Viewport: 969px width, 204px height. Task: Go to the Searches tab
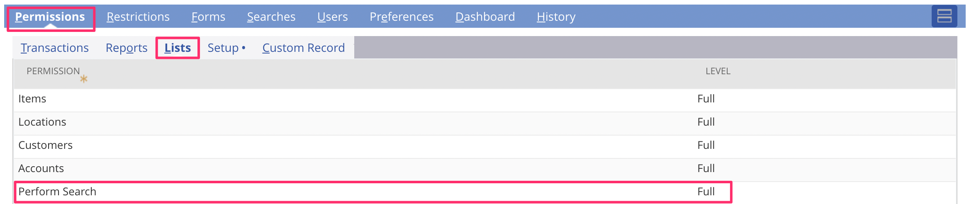[271, 17]
